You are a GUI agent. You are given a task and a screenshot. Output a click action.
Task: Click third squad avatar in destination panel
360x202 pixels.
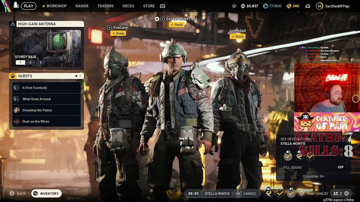click(310, 156)
